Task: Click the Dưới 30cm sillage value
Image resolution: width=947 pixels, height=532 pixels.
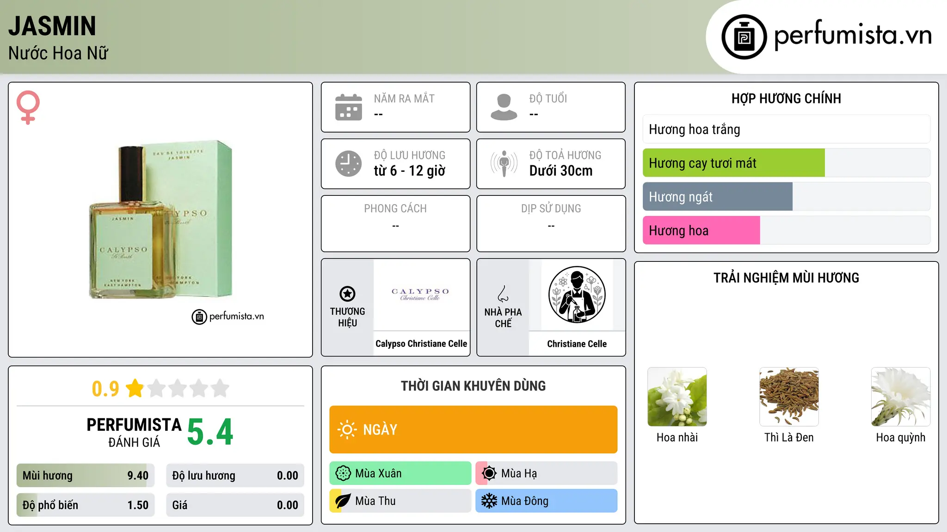Action: point(561,171)
